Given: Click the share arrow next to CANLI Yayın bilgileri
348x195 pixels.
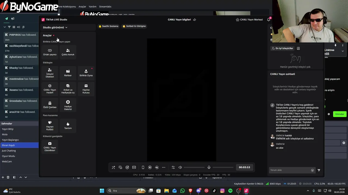Looking at the screenshot, I should 194,19.
